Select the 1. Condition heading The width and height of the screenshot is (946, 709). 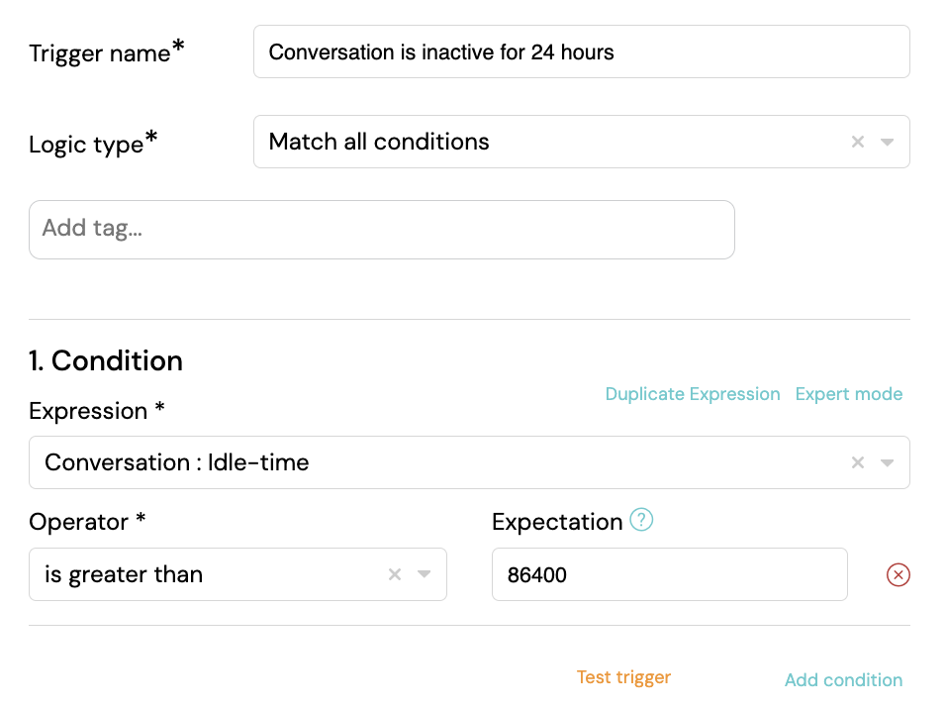(106, 361)
